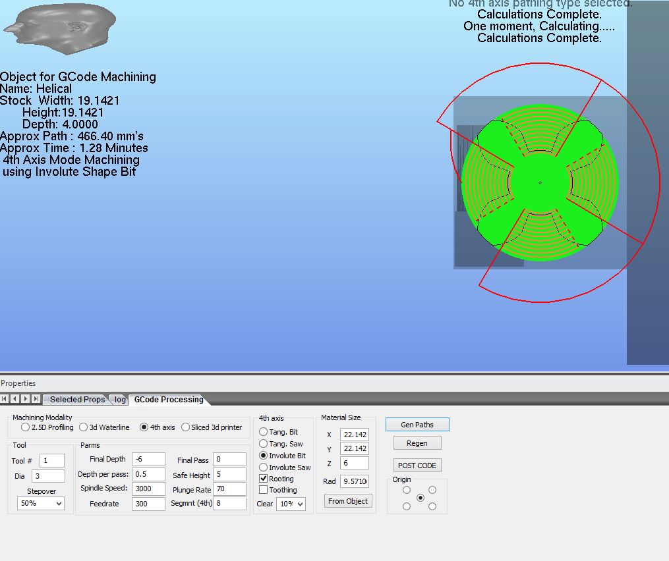Click the From Object button

(x=348, y=501)
